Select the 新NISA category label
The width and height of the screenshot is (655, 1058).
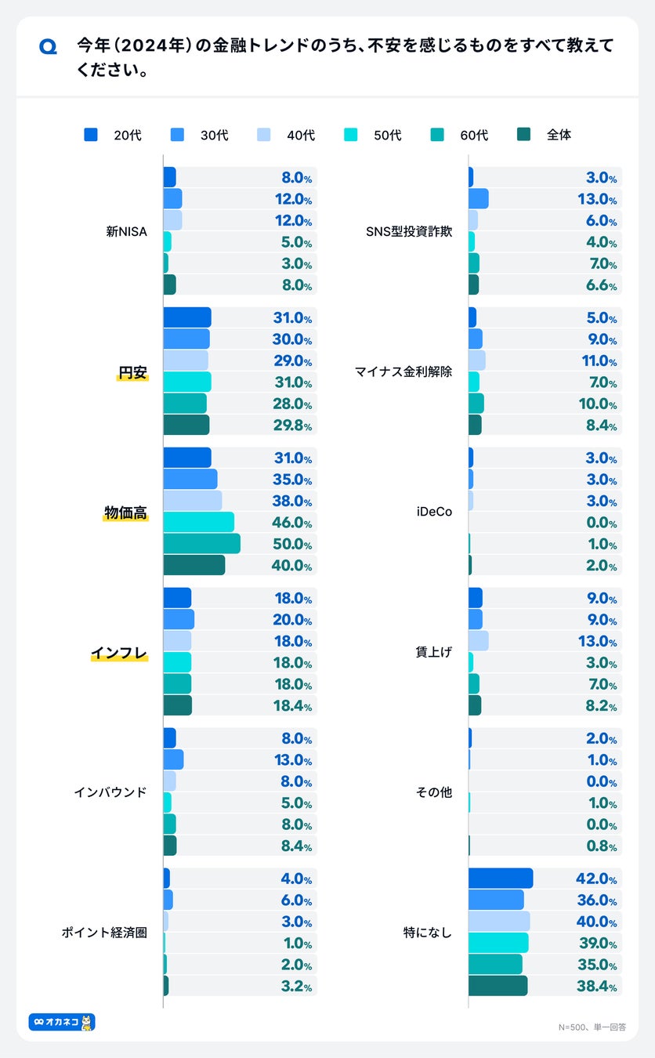pos(127,231)
